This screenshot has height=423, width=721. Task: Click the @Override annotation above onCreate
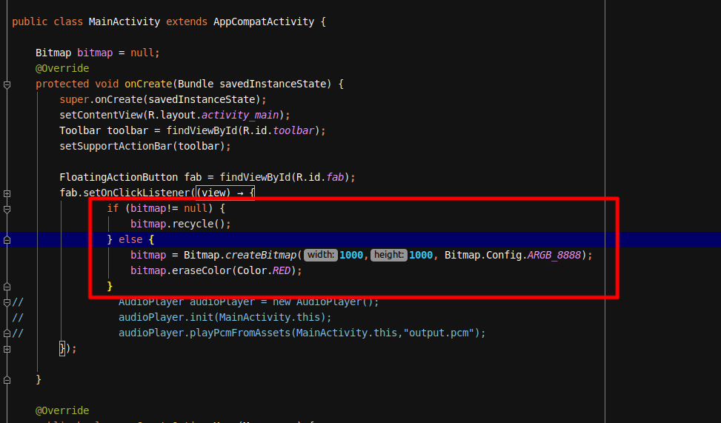point(62,68)
